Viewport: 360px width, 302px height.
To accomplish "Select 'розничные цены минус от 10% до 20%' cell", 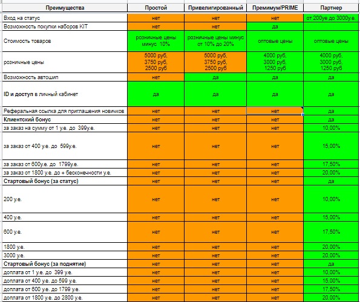I will [215, 41].
